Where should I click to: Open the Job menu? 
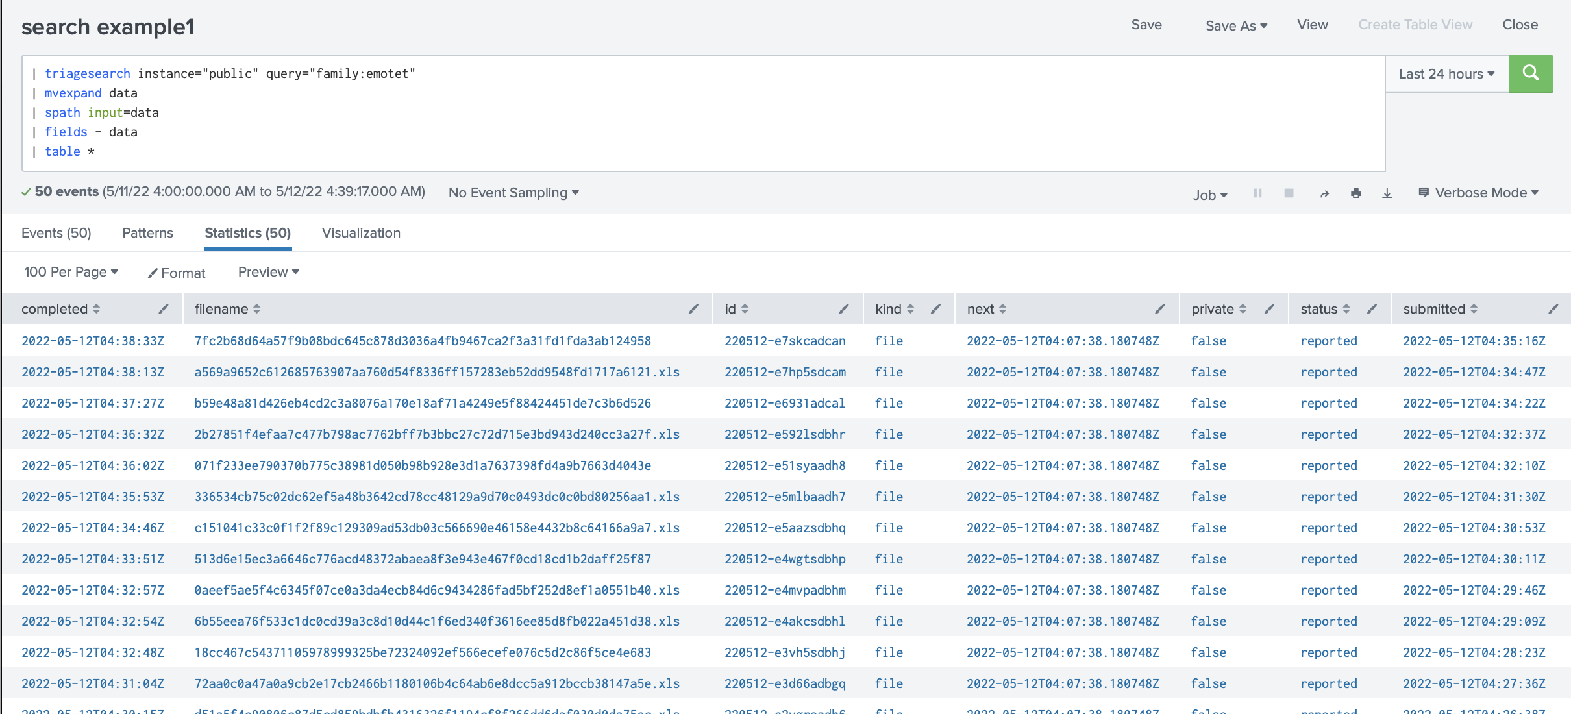1210,195
